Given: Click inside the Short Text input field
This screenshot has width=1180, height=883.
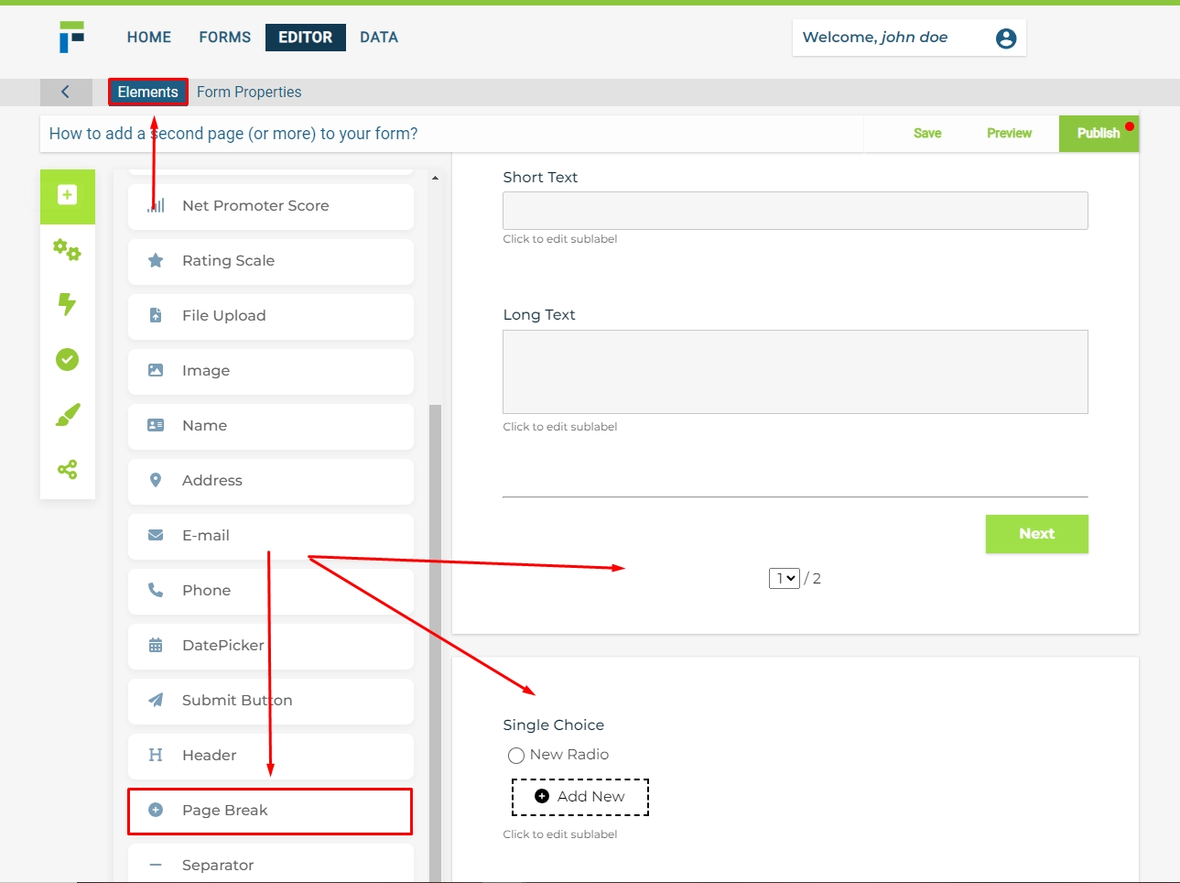Looking at the screenshot, I should point(796,211).
